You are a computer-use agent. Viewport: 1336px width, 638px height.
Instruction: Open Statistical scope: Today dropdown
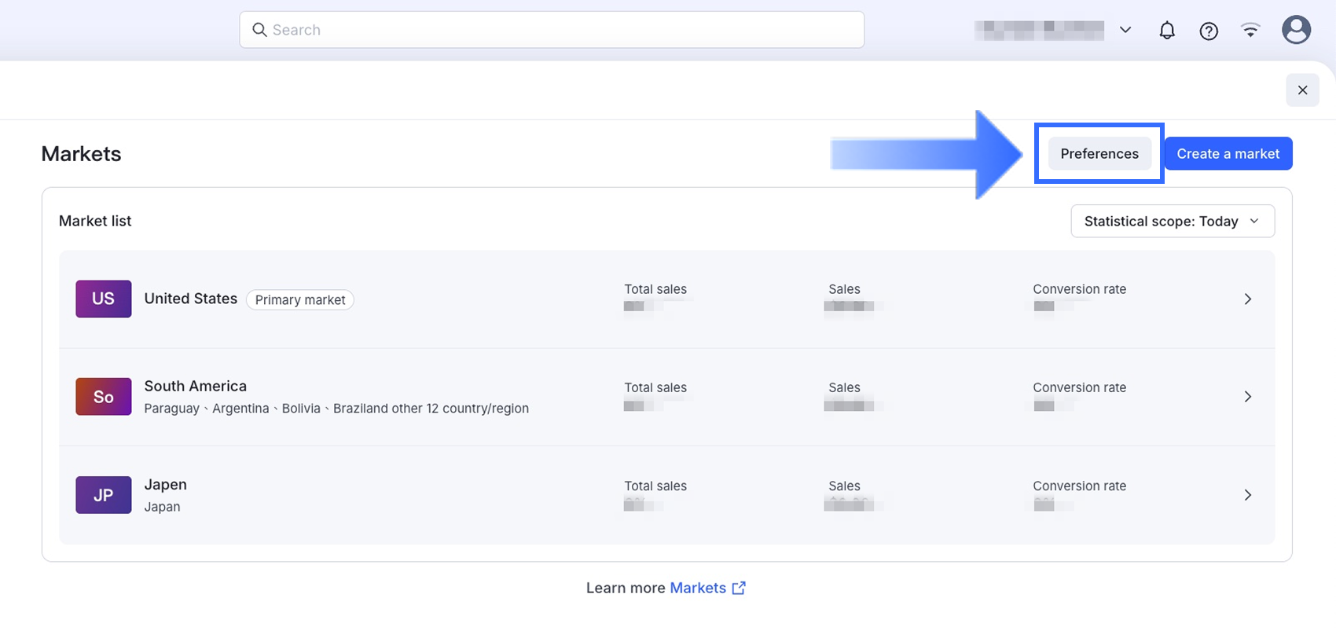(x=1172, y=222)
